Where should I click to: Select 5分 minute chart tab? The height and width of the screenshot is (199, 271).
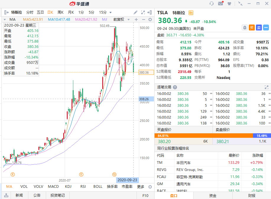pyautogui.click(x=91, y=12)
